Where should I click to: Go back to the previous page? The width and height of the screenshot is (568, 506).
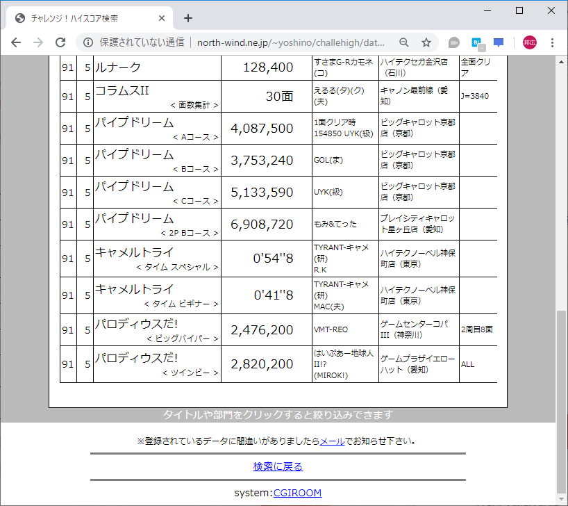[x=16, y=42]
